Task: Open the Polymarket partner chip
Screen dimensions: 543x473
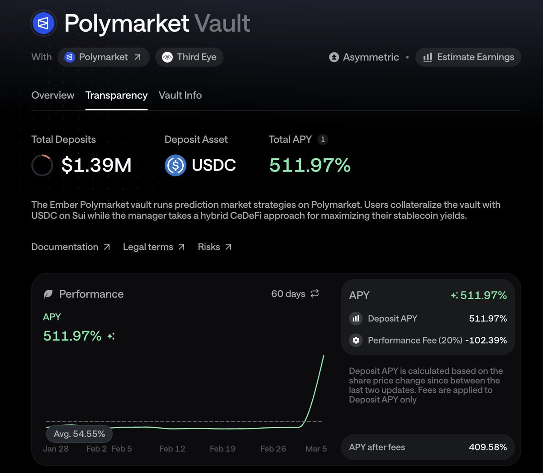Action: click(103, 57)
